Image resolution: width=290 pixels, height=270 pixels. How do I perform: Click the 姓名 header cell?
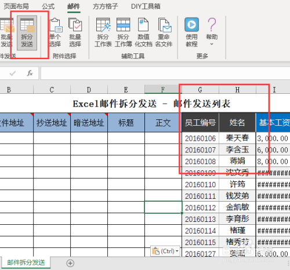237,123
